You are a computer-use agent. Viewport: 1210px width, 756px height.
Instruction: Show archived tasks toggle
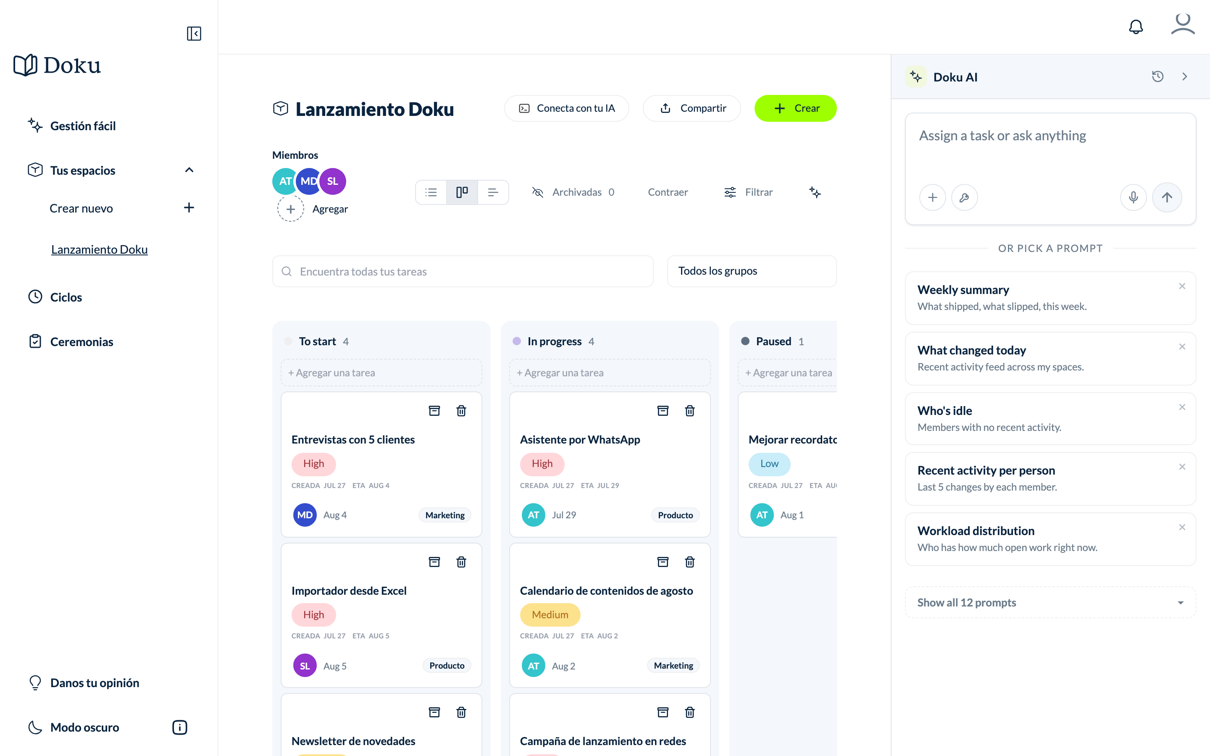[x=573, y=192]
